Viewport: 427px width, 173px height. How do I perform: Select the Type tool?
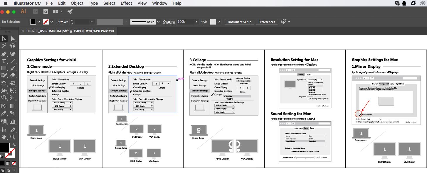(4, 61)
